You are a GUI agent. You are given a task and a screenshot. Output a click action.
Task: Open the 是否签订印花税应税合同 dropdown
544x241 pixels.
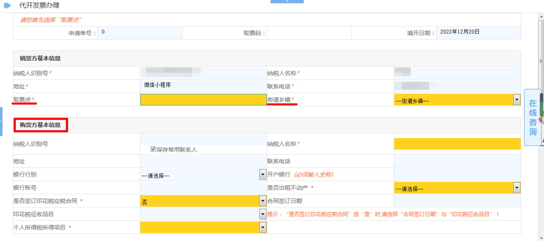coord(262,201)
